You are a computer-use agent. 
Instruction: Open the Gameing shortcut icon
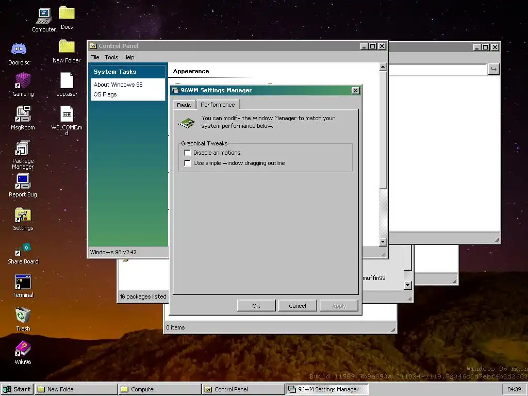coord(23,85)
